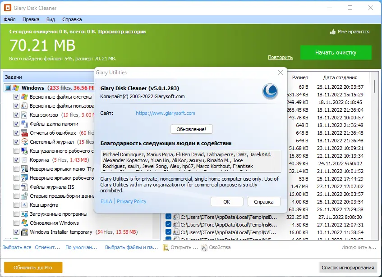Click icon of Неверные ярлыки рабочего стола
Screen dimensions: 382x277
click(24, 178)
